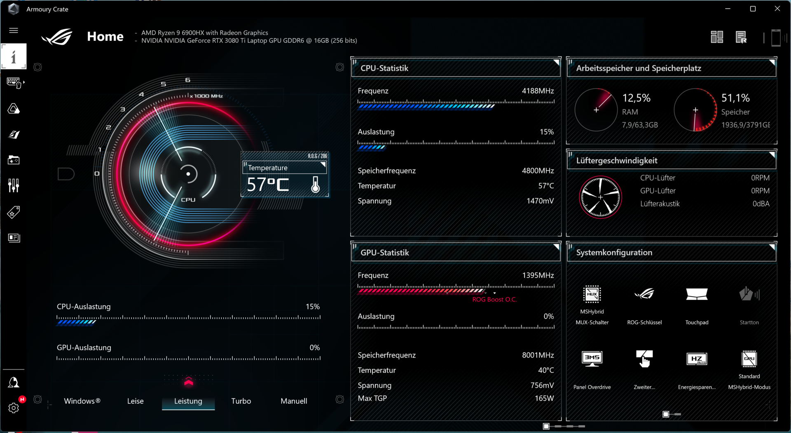Click the ROG Boost O.C. label

[494, 300]
